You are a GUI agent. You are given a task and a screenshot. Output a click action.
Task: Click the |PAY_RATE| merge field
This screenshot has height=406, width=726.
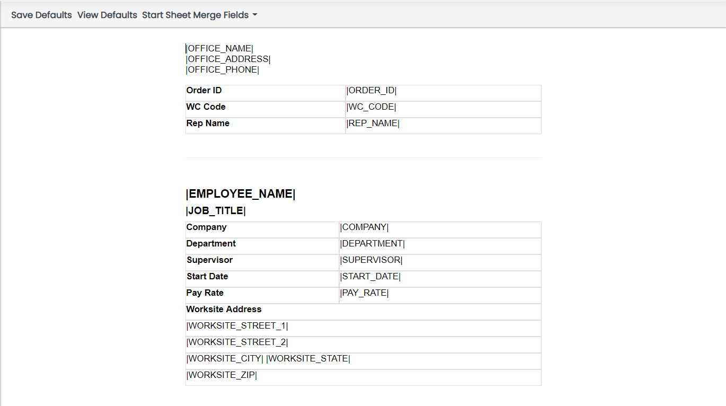365,293
